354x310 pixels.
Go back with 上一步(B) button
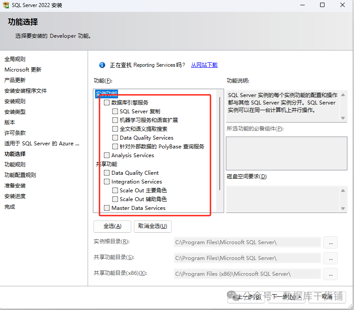pyautogui.click(x=246, y=297)
